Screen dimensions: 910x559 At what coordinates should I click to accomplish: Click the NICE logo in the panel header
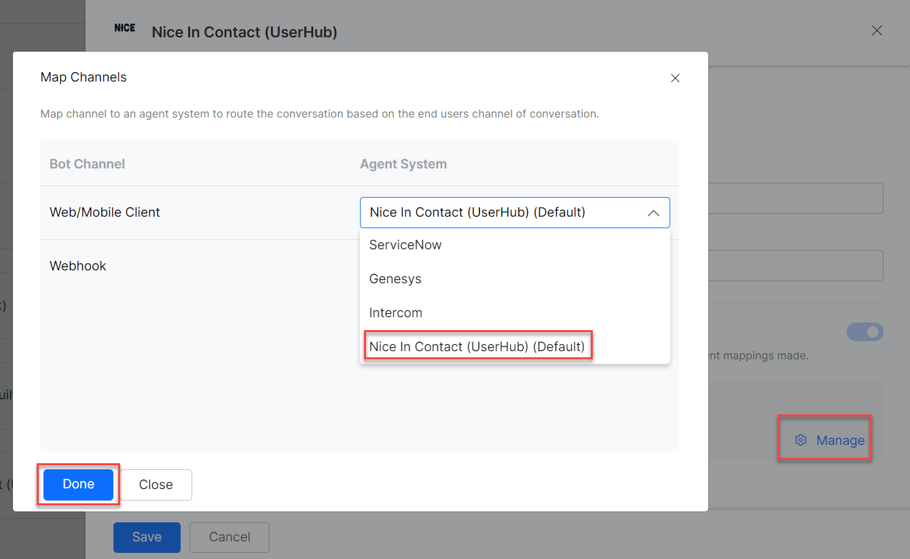coord(125,28)
